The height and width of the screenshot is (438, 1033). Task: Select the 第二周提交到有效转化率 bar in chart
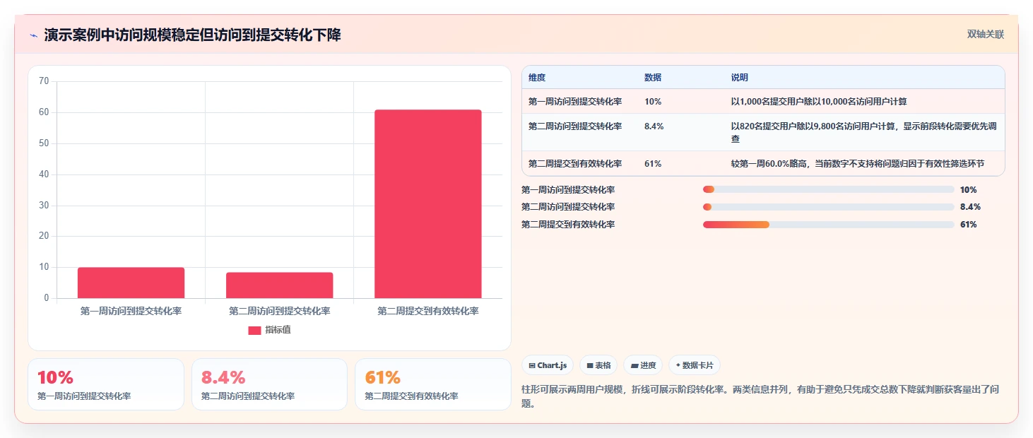point(428,204)
